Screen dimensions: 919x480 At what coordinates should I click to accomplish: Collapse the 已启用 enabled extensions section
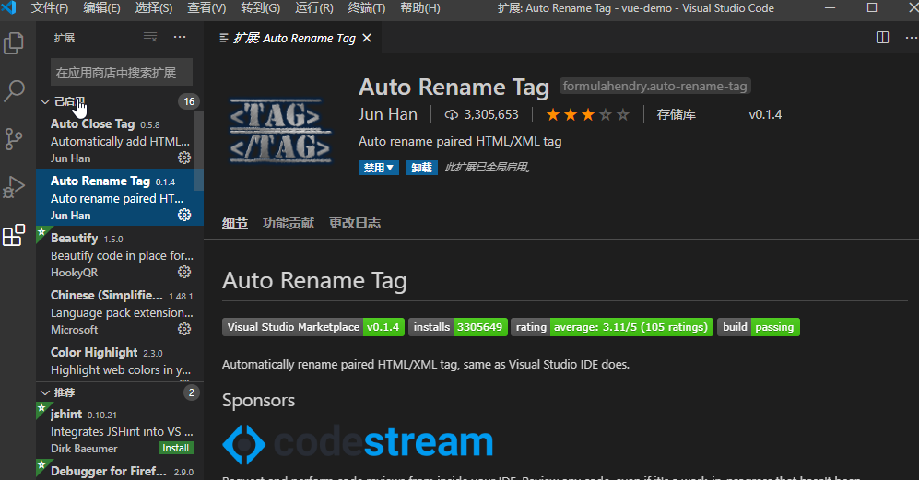click(x=45, y=101)
